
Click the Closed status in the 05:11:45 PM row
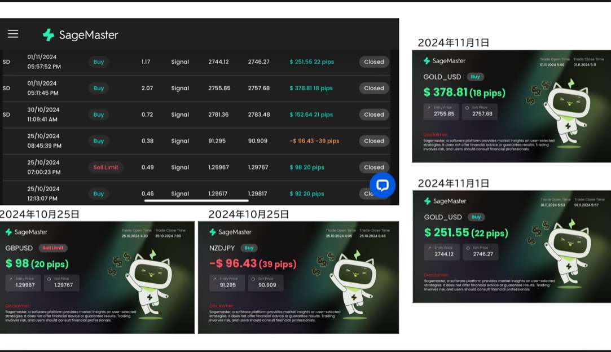point(373,88)
